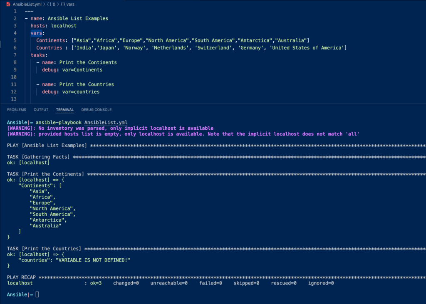Click the empty terminal prompt after 'Ansible'

pos(37,294)
